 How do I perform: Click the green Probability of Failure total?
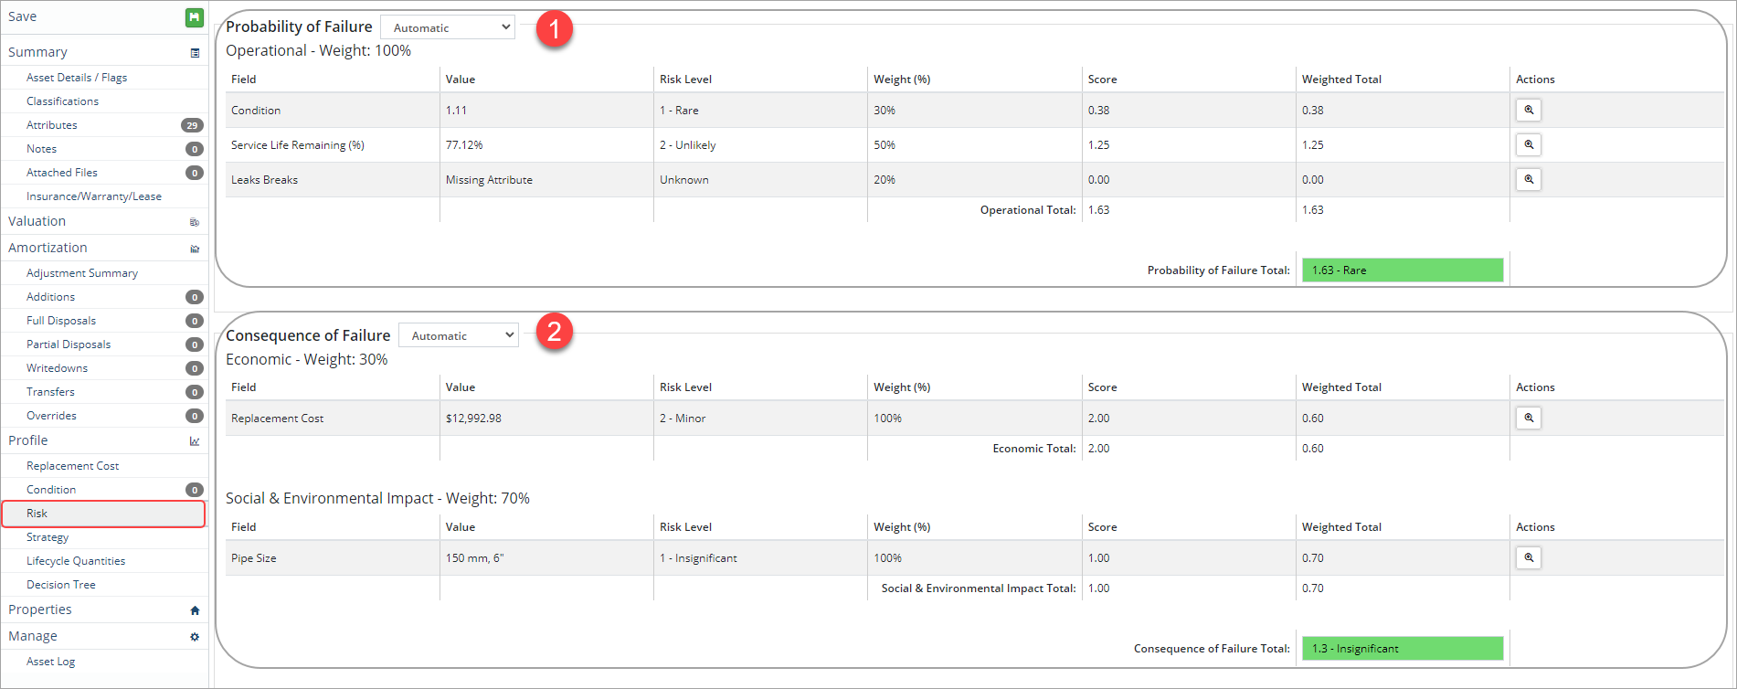tap(1402, 270)
